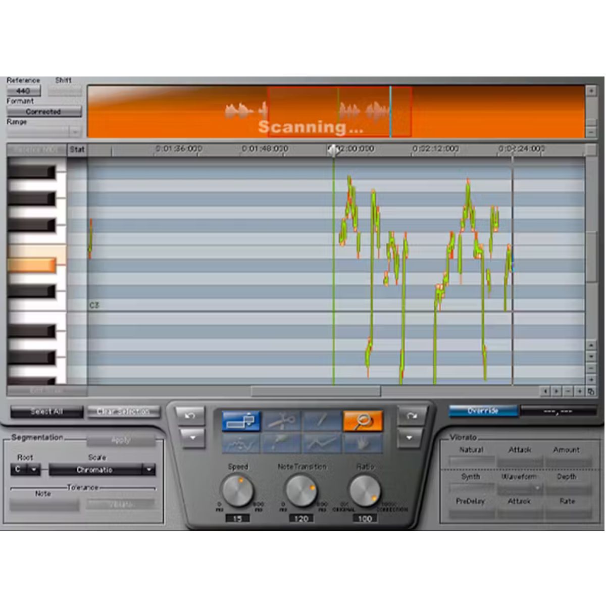Select the pitch slope tool
606x606 pixels.
(321, 443)
